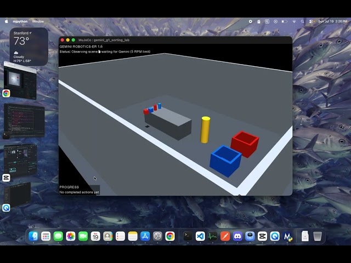The image size is (351, 263).
Task: Minimize the MuJoCo viewer window
Action: pyautogui.click(x=68, y=40)
